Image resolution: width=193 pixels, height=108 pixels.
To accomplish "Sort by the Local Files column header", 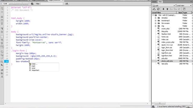I will tap(164, 13).
